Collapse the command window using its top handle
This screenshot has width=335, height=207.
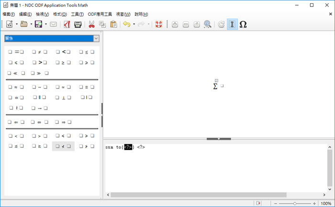tap(219, 139)
